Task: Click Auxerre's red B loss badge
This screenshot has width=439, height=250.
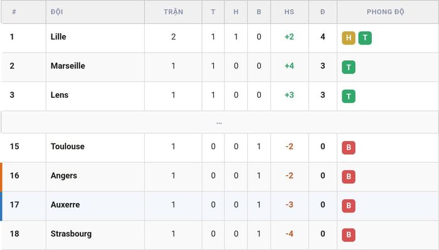Action: [348, 206]
